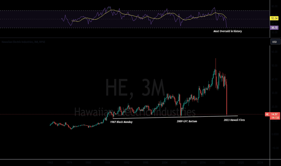Select the '1987 Black Monday' text label
The width and height of the screenshot is (281, 166).
click(121, 122)
